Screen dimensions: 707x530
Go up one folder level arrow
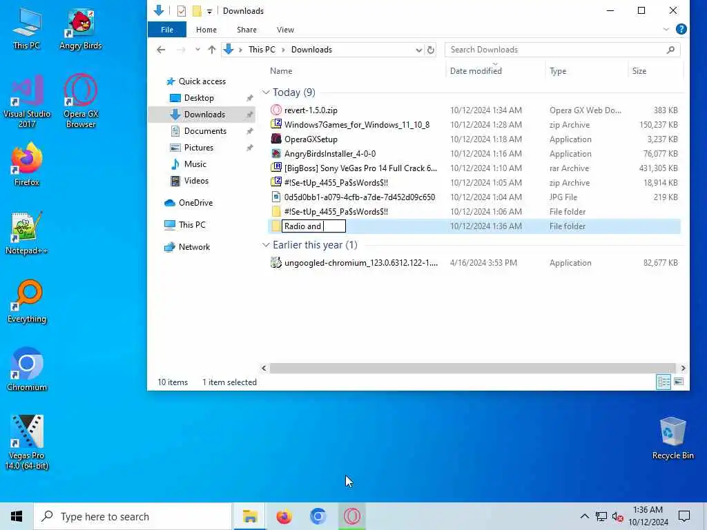(x=211, y=50)
